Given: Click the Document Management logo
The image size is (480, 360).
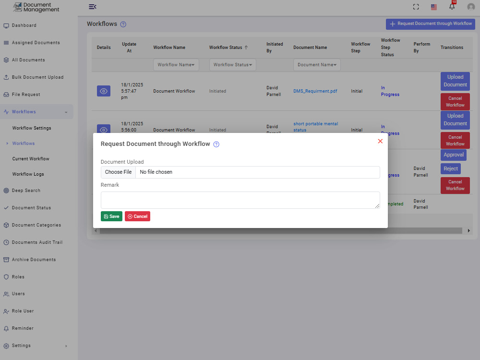Looking at the screenshot, I should pyautogui.click(x=36, y=7).
